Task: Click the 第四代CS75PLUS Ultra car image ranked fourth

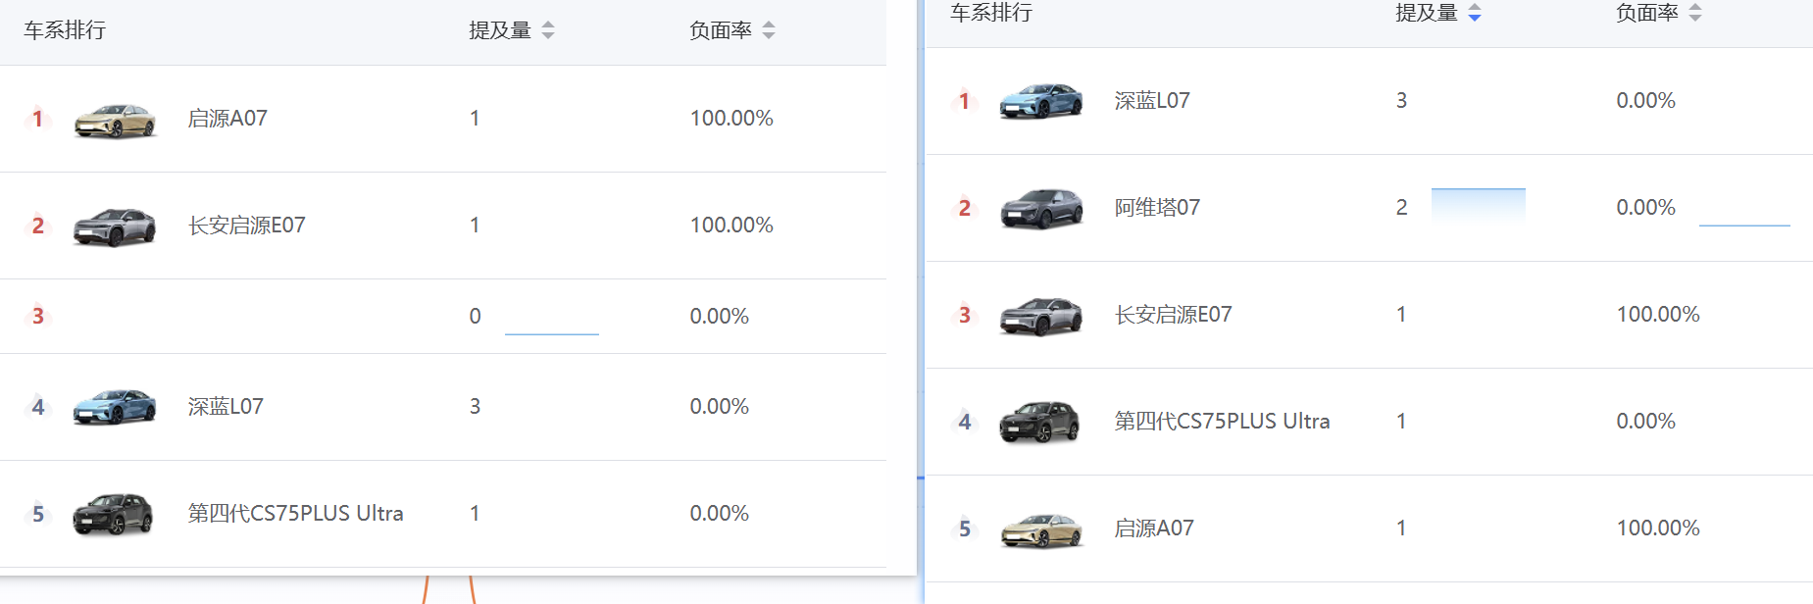Action: coord(1041,422)
